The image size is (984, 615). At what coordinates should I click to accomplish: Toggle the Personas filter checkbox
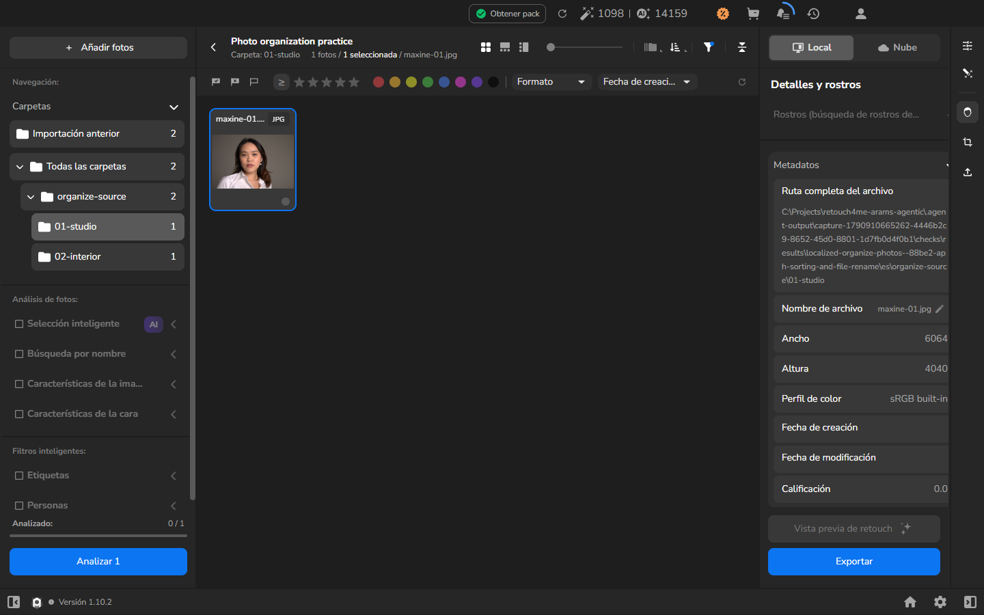tap(19, 506)
